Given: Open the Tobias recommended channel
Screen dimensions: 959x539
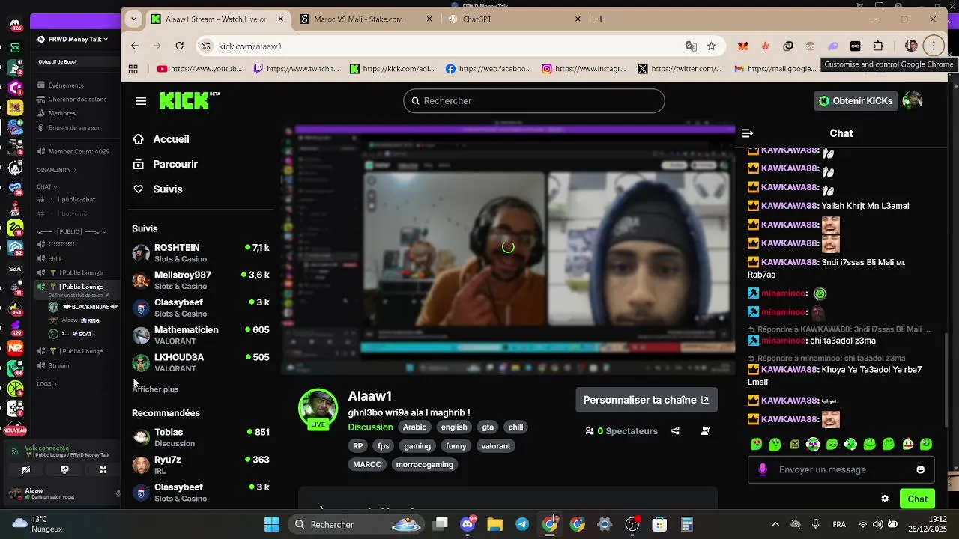Looking at the screenshot, I should click(201, 437).
